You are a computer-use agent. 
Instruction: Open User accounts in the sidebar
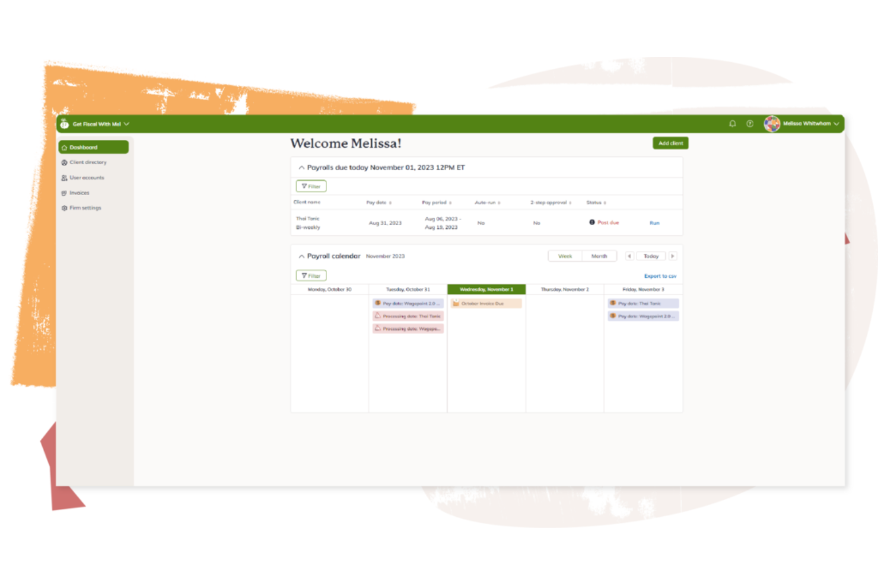click(x=87, y=177)
